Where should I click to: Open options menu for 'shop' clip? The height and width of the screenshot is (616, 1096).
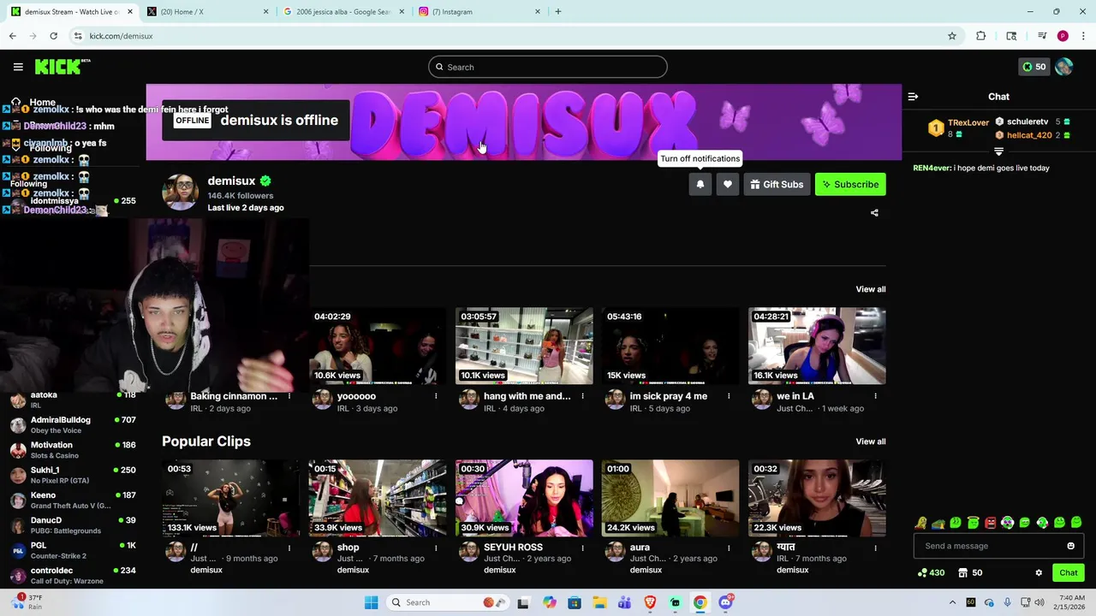436,548
